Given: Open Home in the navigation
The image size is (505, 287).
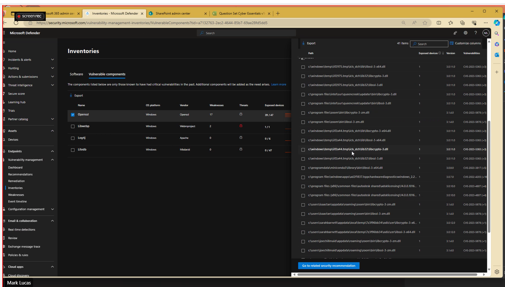Looking at the screenshot, I should (x=12, y=51).
